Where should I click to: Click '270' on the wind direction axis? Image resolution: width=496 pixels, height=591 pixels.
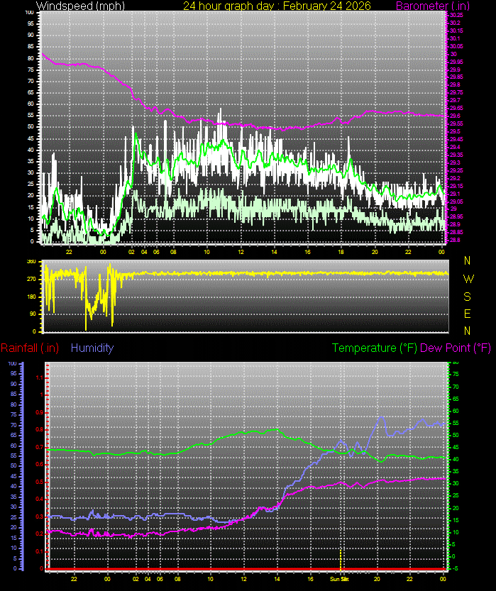(32, 280)
